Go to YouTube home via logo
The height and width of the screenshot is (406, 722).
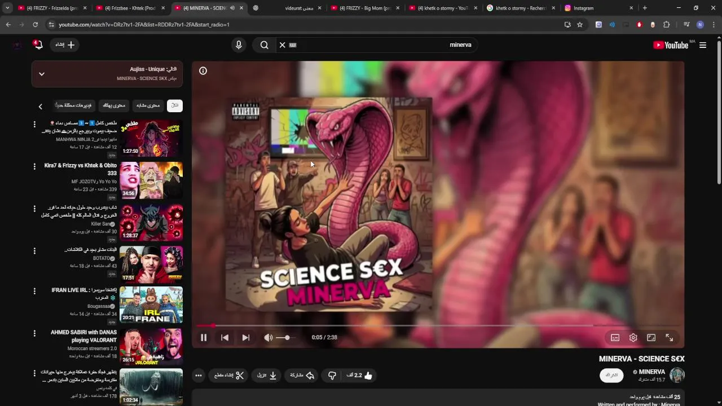click(671, 45)
